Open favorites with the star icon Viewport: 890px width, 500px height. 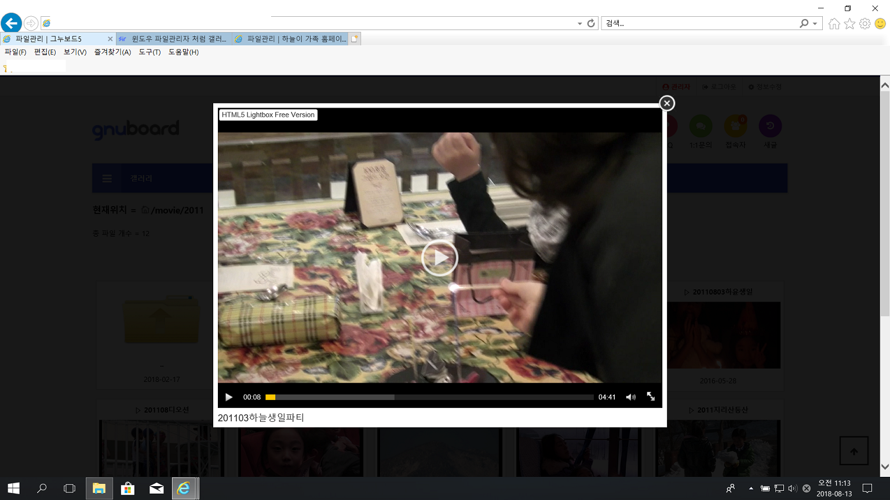point(849,23)
